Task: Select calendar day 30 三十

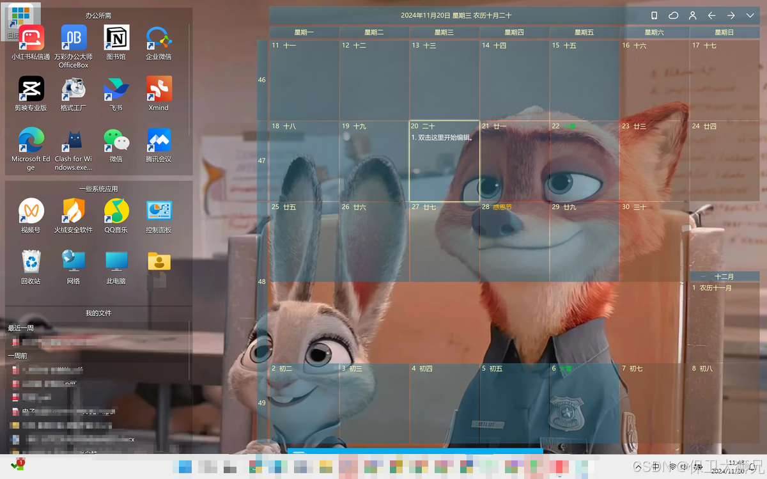Action: (x=655, y=242)
